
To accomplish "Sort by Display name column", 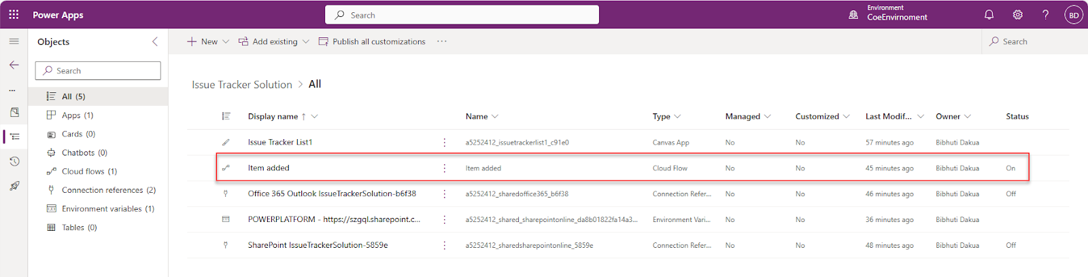I will tap(283, 116).
